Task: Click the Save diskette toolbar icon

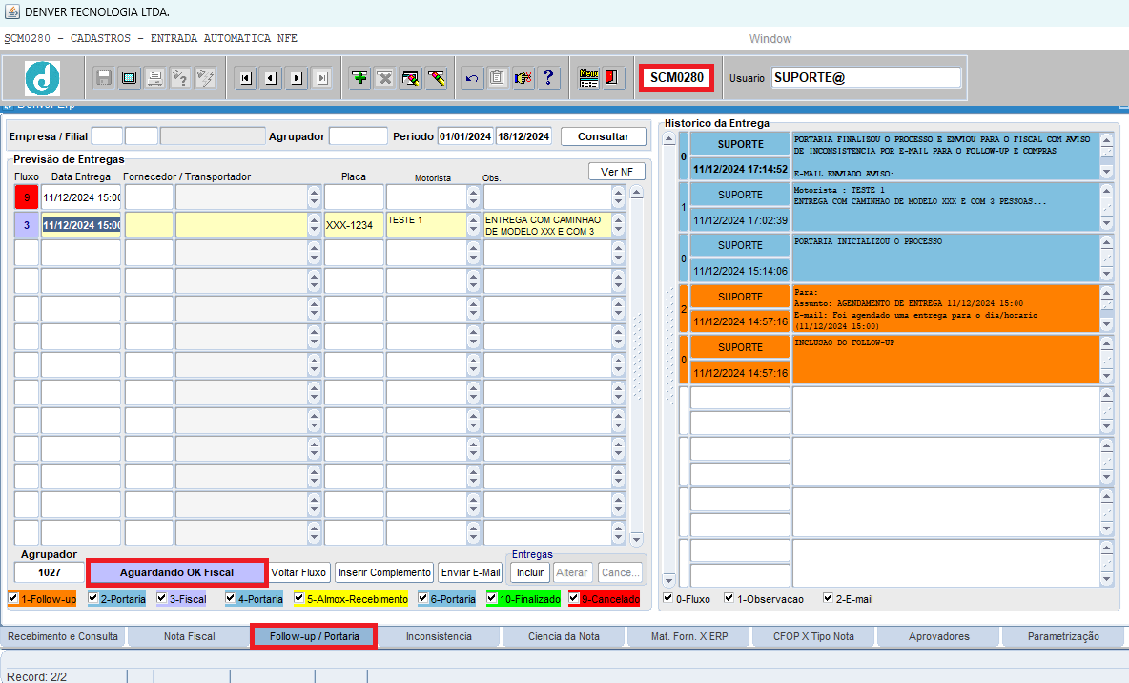Action: click(104, 78)
